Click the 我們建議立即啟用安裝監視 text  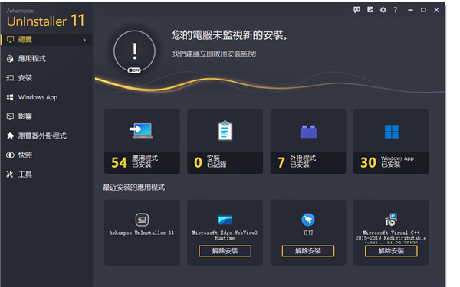[214, 54]
